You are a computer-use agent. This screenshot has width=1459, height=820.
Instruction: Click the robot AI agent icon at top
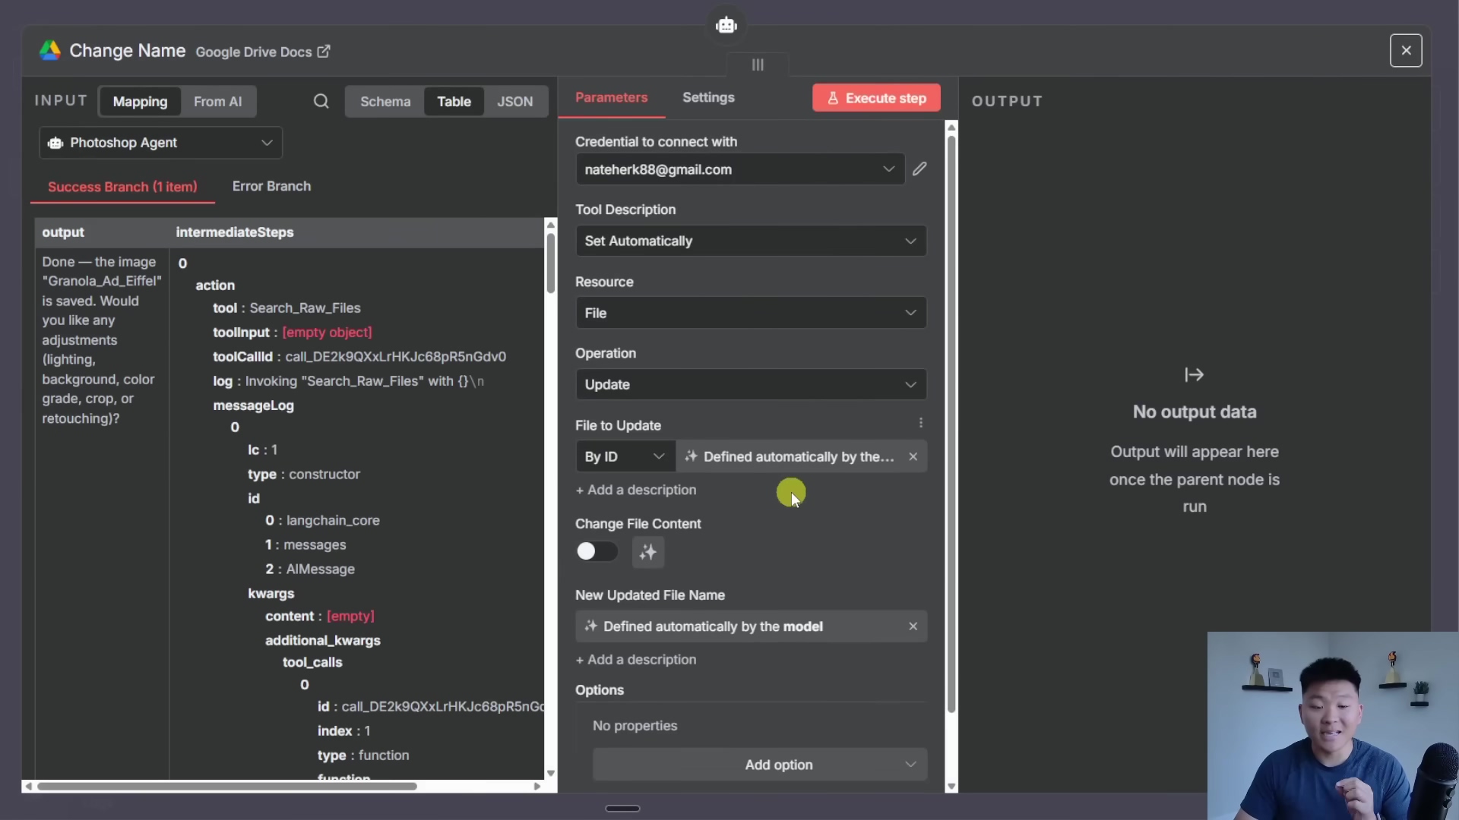pyautogui.click(x=726, y=25)
